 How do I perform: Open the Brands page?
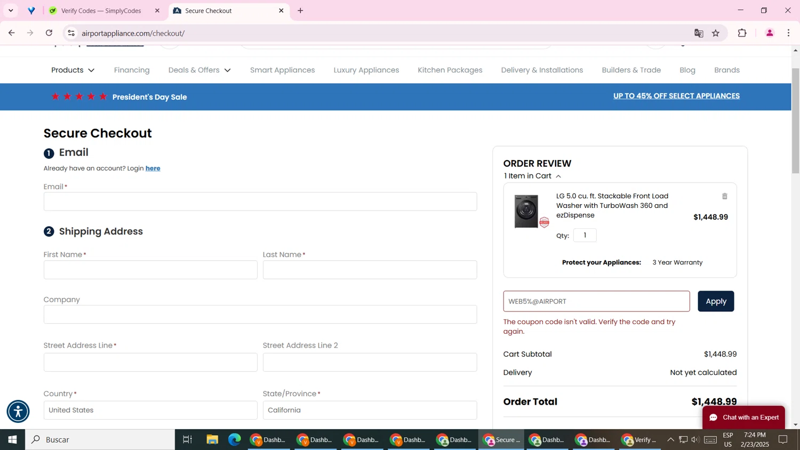pos(727,70)
